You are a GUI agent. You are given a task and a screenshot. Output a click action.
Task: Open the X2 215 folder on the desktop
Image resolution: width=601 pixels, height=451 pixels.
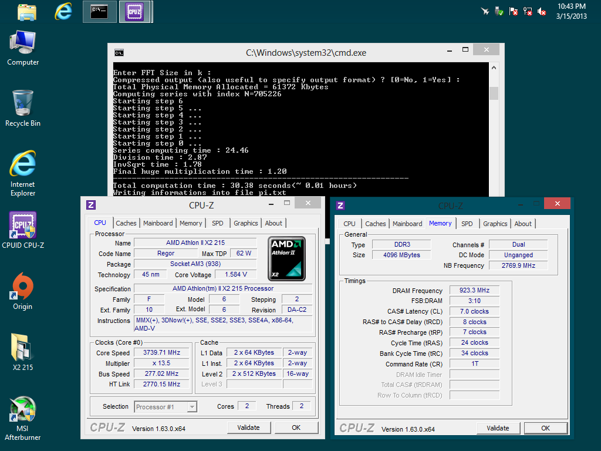(x=23, y=352)
